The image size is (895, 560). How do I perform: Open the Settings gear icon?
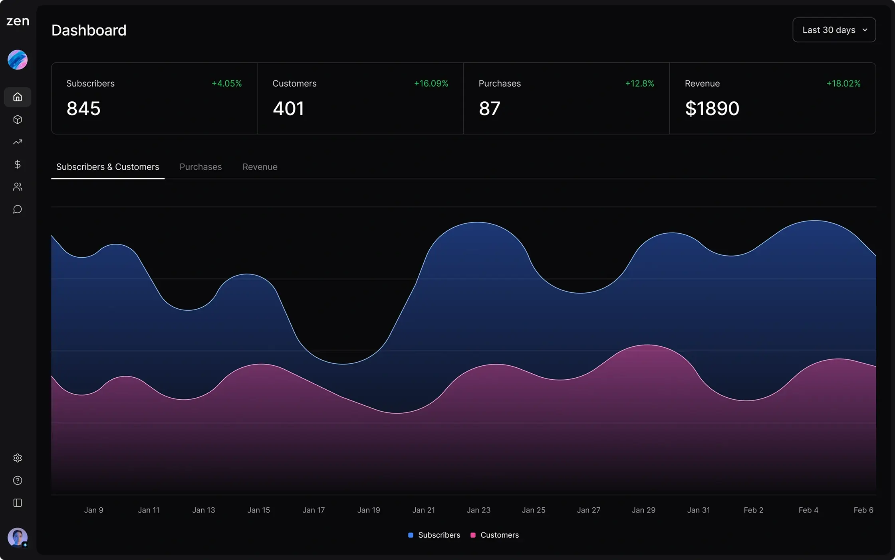coord(17,457)
